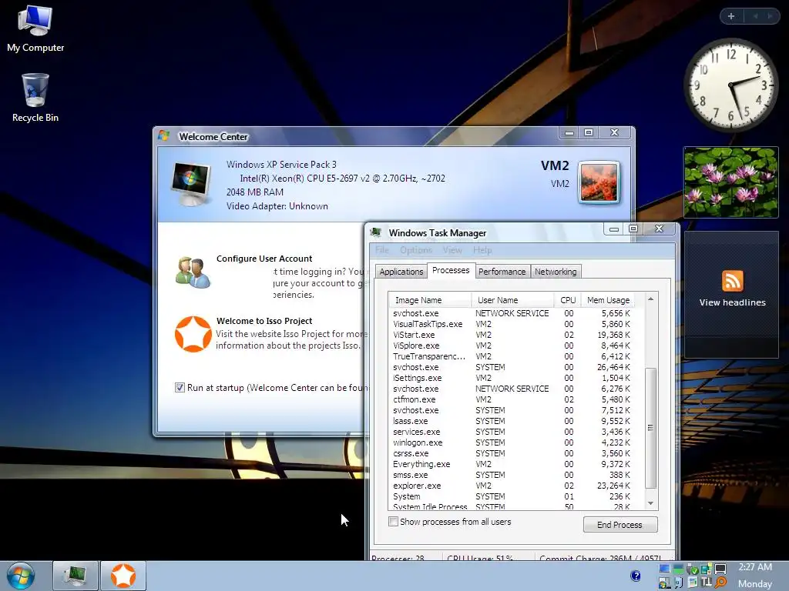Click the orange magnifier Everything tray icon
Screen dimensions: 789x591
click(720, 583)
